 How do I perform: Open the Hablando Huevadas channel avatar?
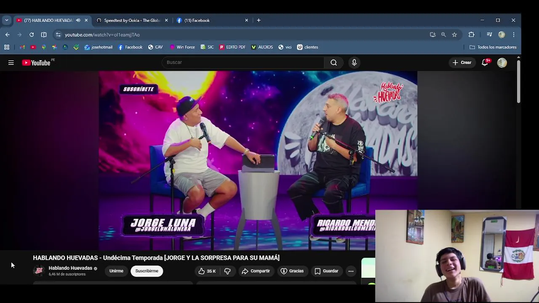(x=39, y=271)
